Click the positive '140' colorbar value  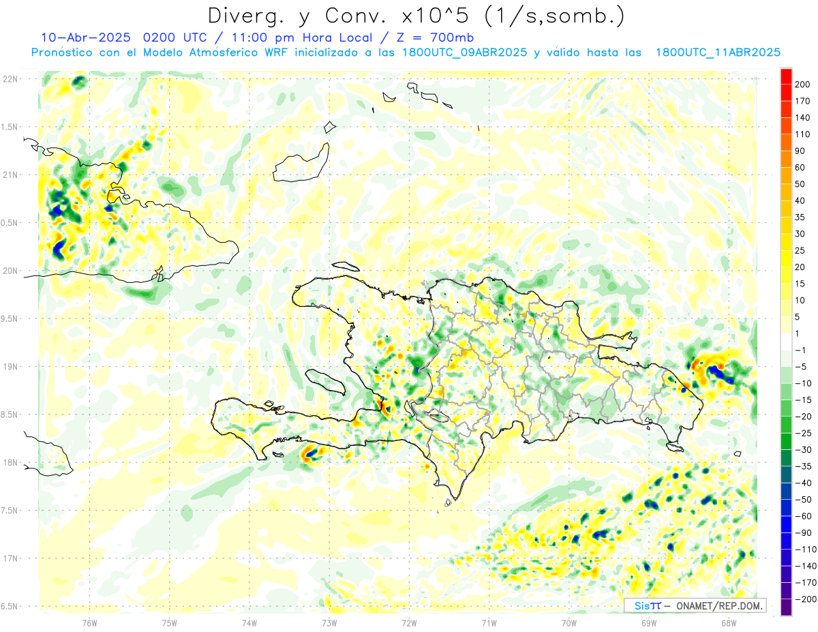802,117
